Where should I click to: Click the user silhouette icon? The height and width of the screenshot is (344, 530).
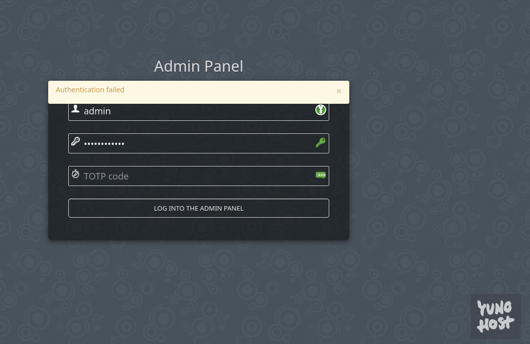75,109
